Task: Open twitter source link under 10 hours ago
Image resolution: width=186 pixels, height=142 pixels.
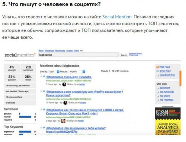Action: pyautogui.click(x=83, y=103)
